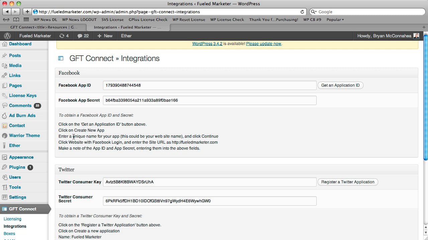Click the Warrior Theme icon
The image size is (428, 240).
(x=4, y=136)
